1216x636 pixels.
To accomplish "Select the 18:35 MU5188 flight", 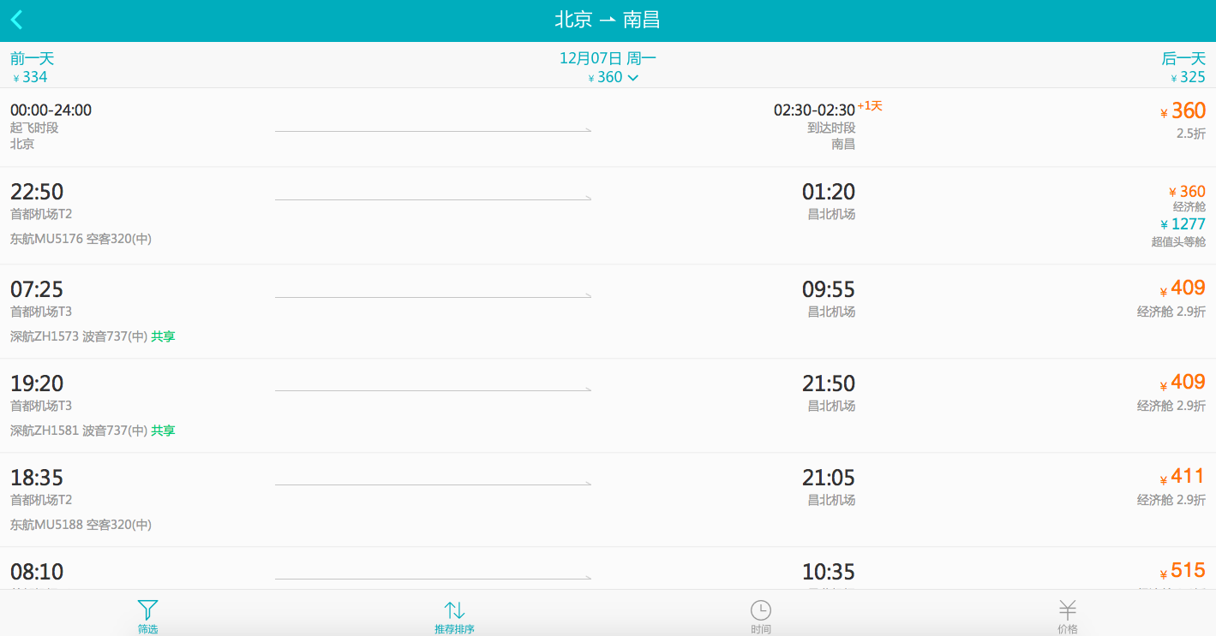I will [428, 499].
